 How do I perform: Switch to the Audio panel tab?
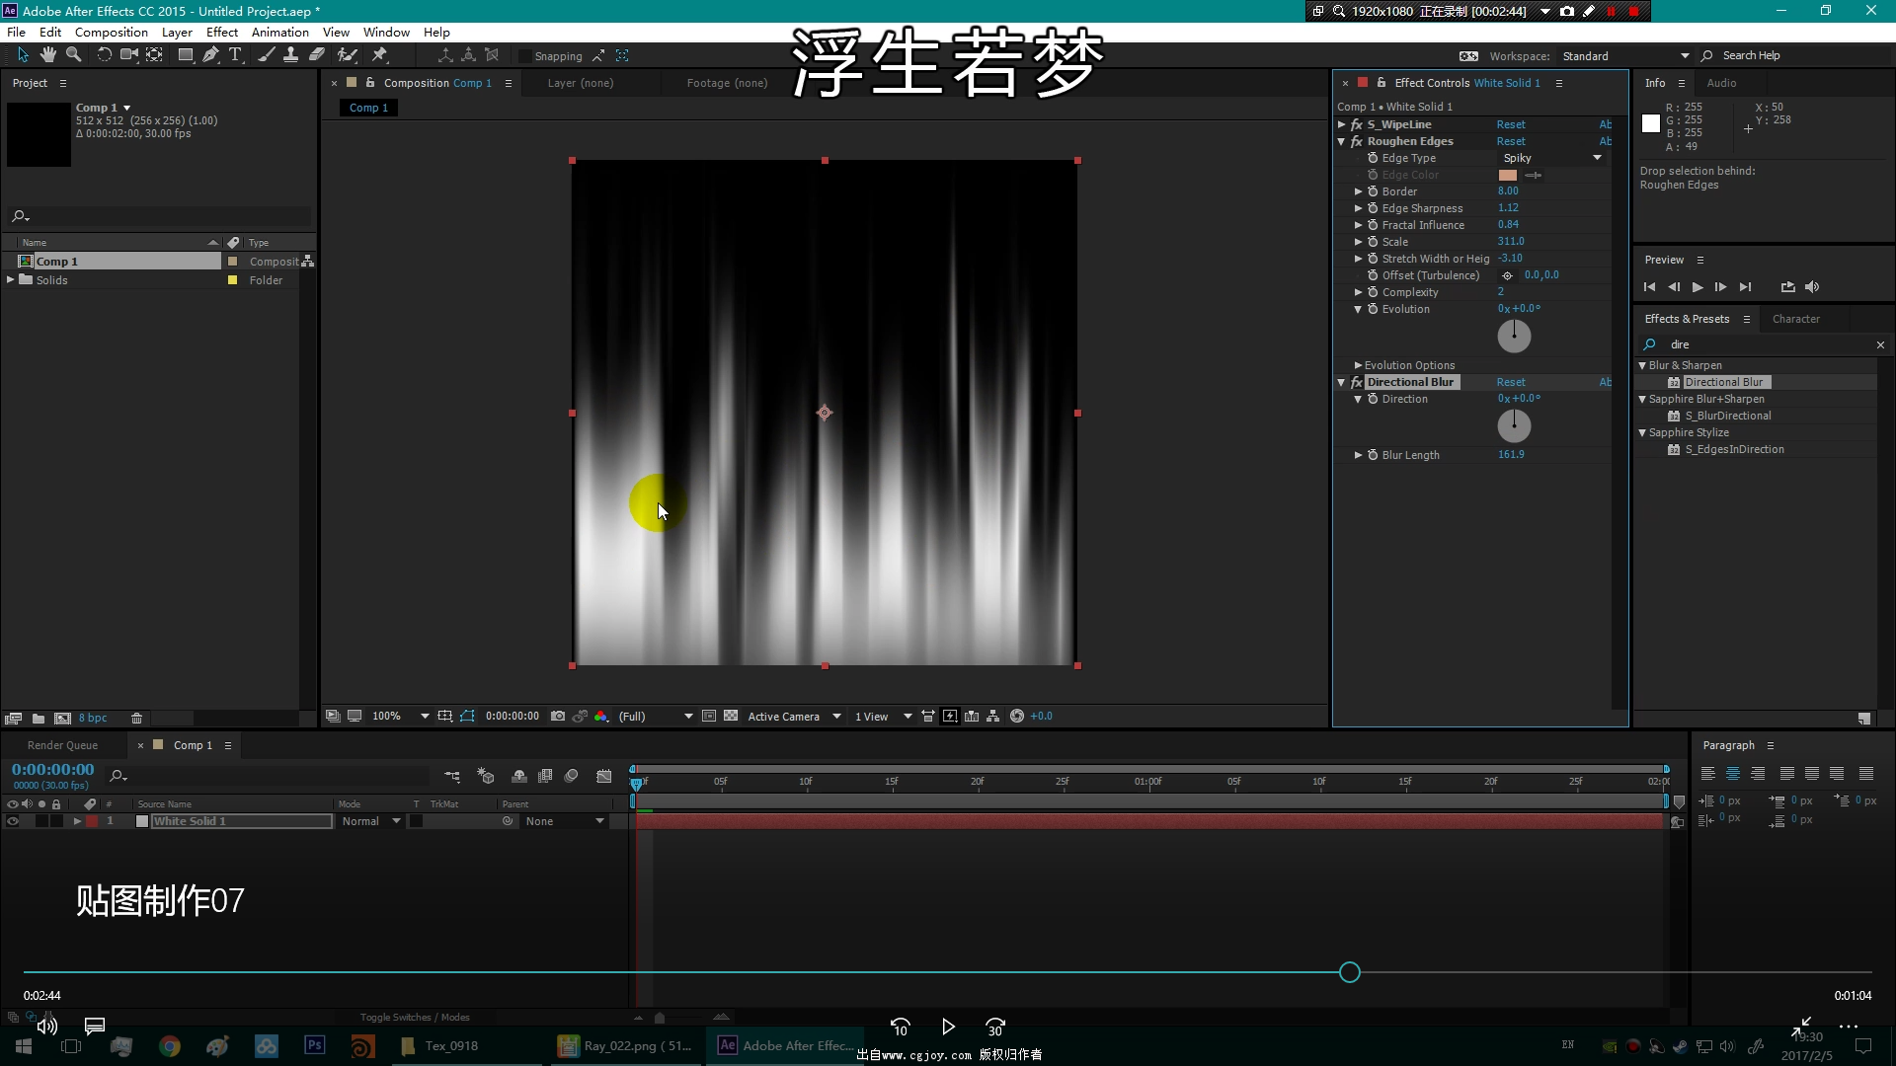tap(1721, 83)
